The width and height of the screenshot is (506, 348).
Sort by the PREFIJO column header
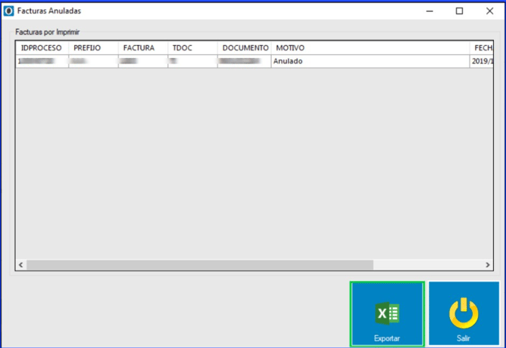tap(93, 48)
